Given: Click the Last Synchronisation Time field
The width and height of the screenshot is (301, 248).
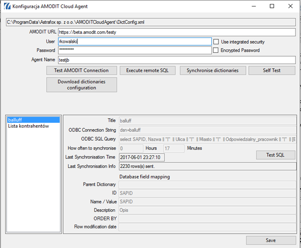Looking at the screenshot, I should pyautogui.click(x=142, y=158).
